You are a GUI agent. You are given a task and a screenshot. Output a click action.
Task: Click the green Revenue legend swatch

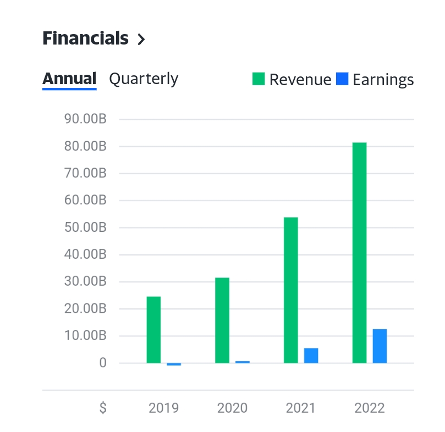pos(259,79)
